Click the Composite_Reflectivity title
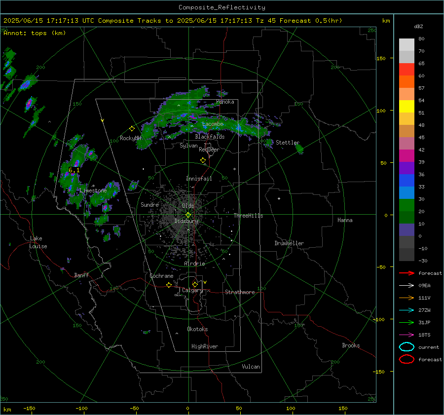Image resolution: width=444 pixels, height=415 pixels. point(222,7)
